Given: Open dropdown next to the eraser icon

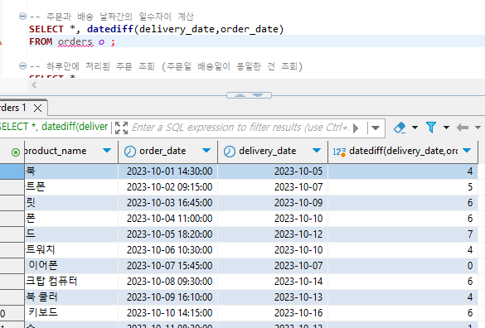Looking at the screenshot, I should pos(415,127).
